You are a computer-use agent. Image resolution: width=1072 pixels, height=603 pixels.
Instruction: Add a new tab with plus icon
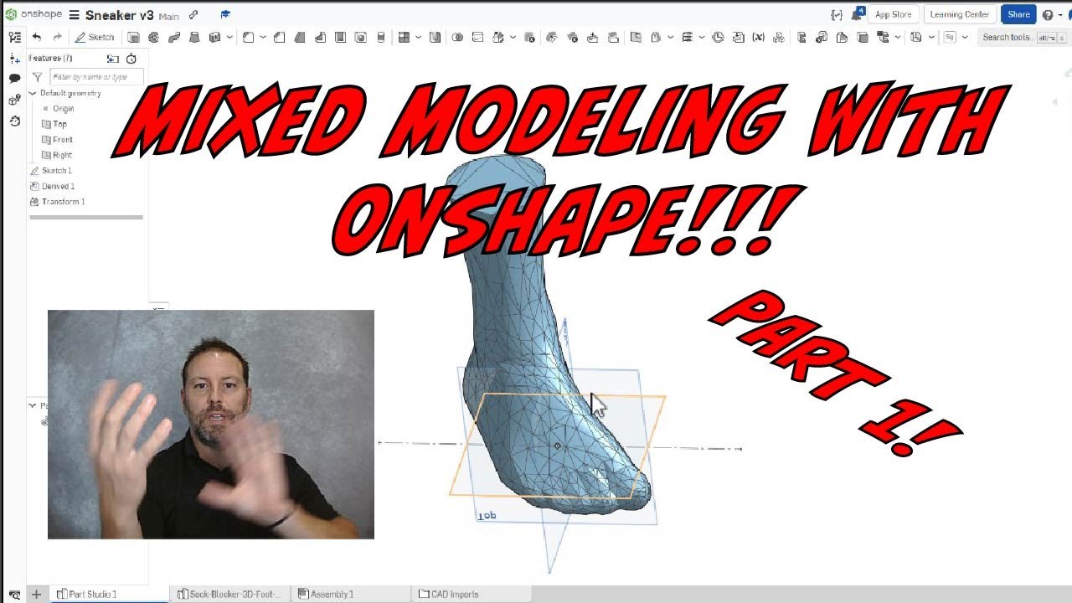(36, 594)
